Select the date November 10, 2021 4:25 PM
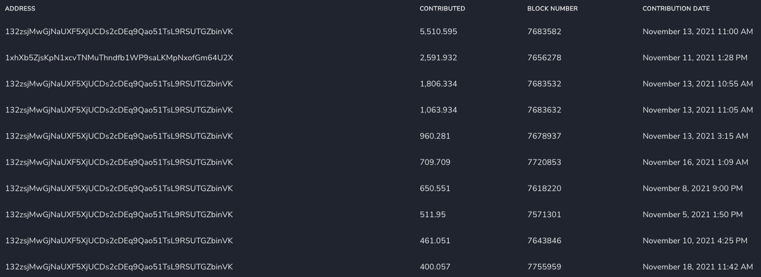The height and width of the screenshot is (277, 761). pyautogui.click(x=695, y=241)
